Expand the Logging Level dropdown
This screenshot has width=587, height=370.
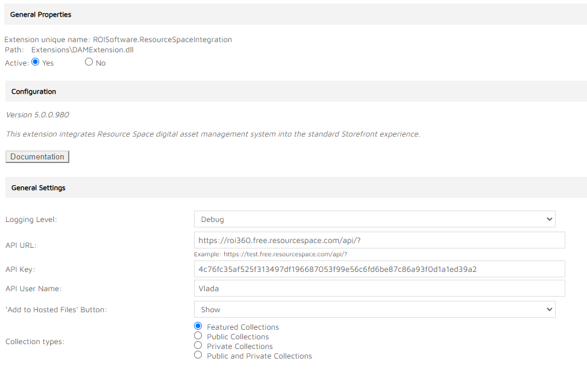374,220
